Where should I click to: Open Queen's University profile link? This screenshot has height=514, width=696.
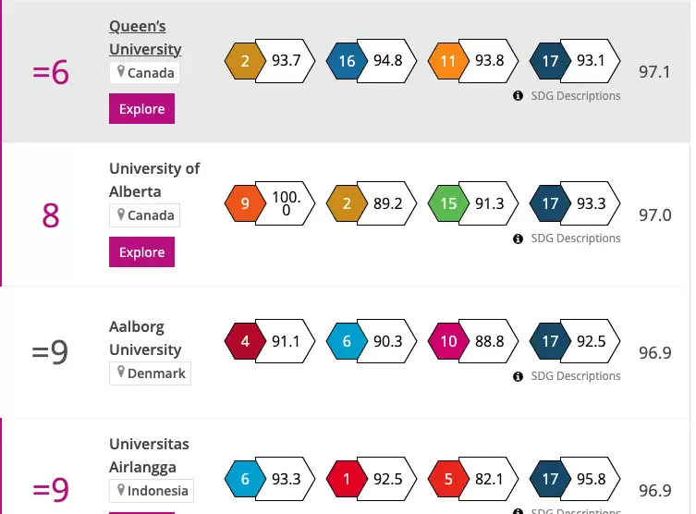pos(145,38)
